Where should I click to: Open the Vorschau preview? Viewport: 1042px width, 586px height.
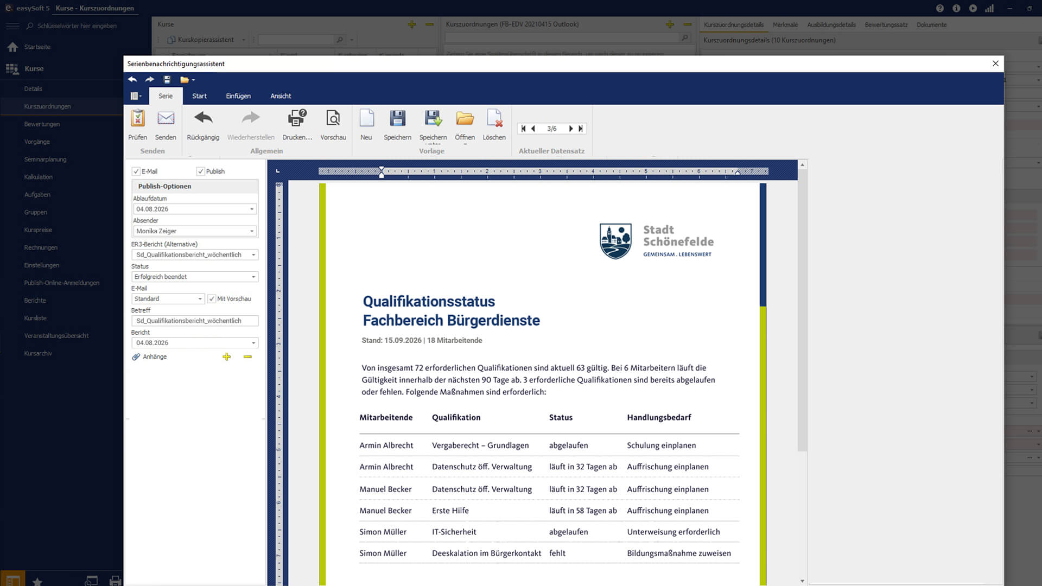click(x=333, y=118)
